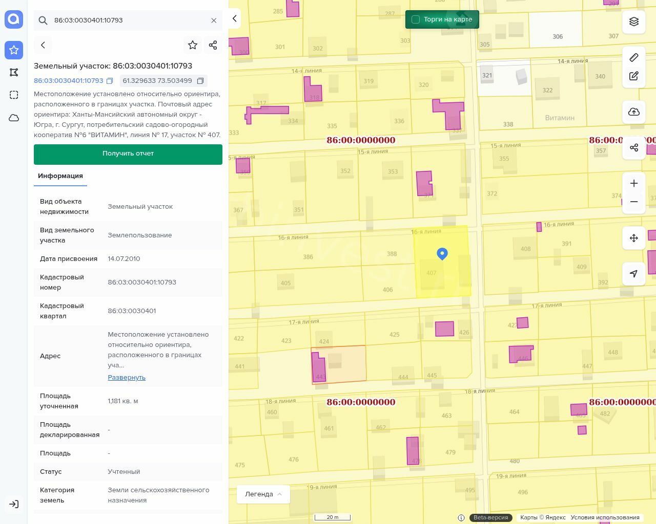The width and height of the screenshot is (656, 524).
Task: Expand full address with Развернуть
Action: pyautogui.click(x=127, y=378)
